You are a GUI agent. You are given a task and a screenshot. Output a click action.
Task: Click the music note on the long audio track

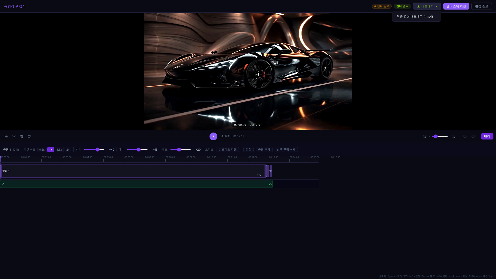(x=3, y=184)
